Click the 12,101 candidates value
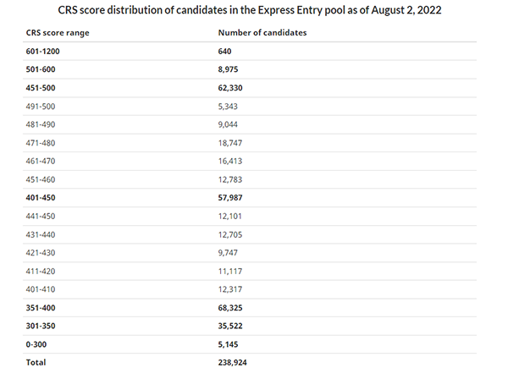 pyautogui.click(x=232, y=216)
